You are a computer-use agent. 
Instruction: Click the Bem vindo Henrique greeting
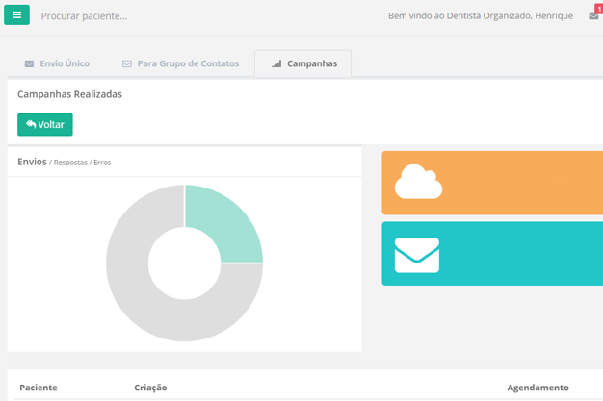tap(480, 16)
